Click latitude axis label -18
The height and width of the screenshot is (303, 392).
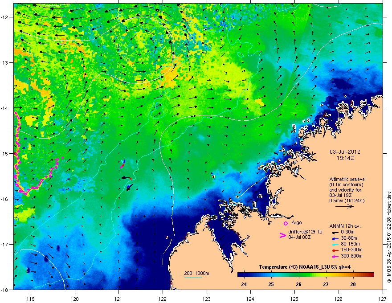click(x=5, y=290)
